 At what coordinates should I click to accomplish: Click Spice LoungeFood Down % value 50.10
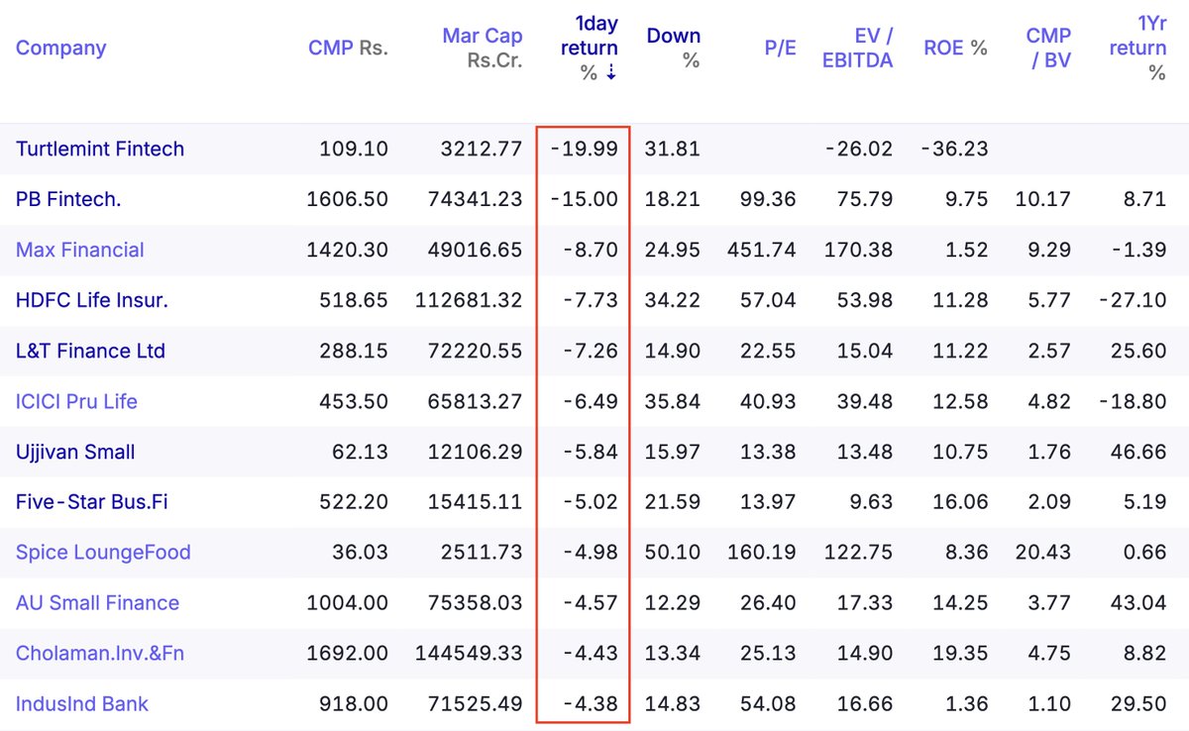(x=673, y=553)
